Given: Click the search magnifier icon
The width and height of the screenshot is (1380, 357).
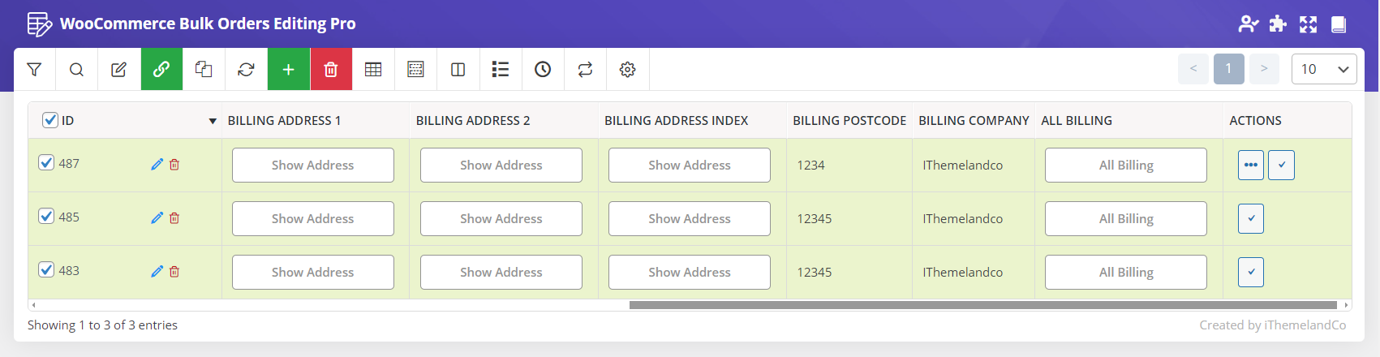Looking at the screenshot, I should pyautogui.click(x=76, y=70).
